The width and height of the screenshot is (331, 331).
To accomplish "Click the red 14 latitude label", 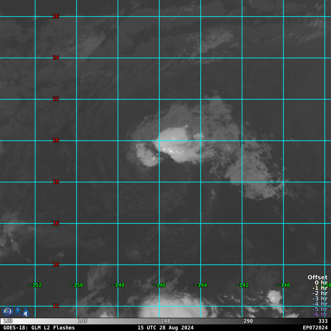I will 56,264.
